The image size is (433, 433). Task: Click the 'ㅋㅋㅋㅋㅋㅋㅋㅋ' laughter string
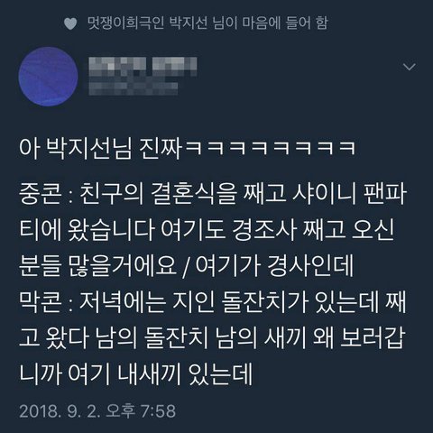coord(272,149)
